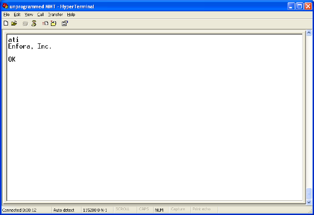Click the HyperTerminal title bar application icon
Screen dimensions: 314x215
(x=5, y=6)
